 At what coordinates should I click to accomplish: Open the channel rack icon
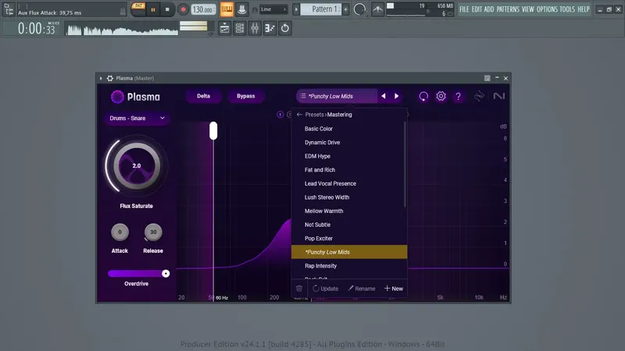(x=240, y=28)
